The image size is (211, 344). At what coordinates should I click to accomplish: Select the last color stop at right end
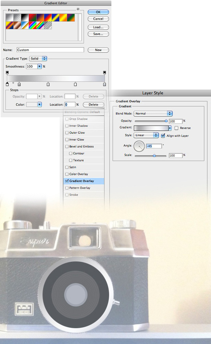[x=104, y=84]
